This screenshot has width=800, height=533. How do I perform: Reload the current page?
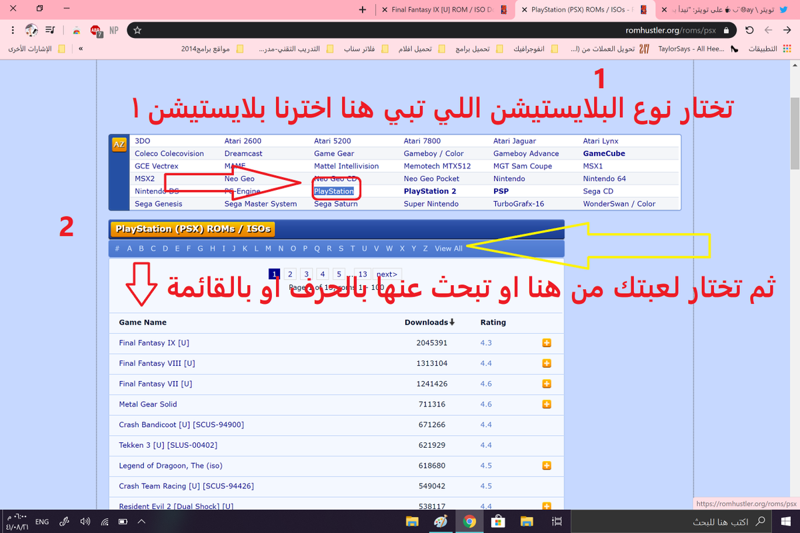point(749,31)
